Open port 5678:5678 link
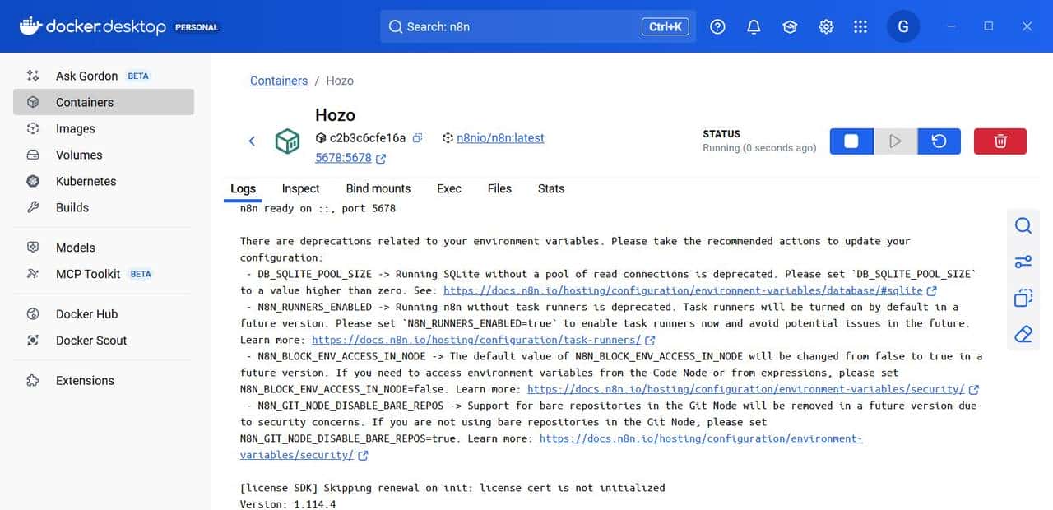The width and height of the screenshot is (1053, 510). point(343,158)
